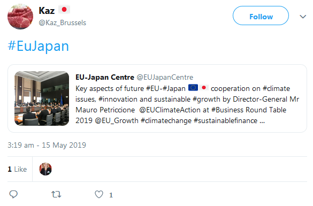Open the quoted tweet text about climate cooperation
This screenshot has height=206, width=313.
tap(187, 104)
